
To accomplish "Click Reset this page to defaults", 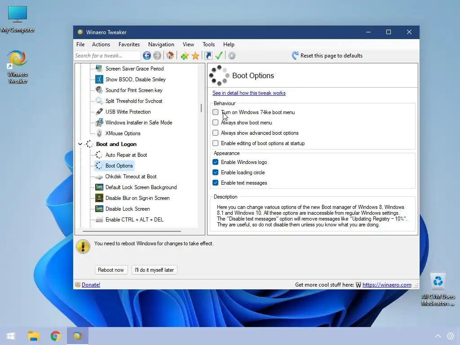I will (x=331, y=56).
